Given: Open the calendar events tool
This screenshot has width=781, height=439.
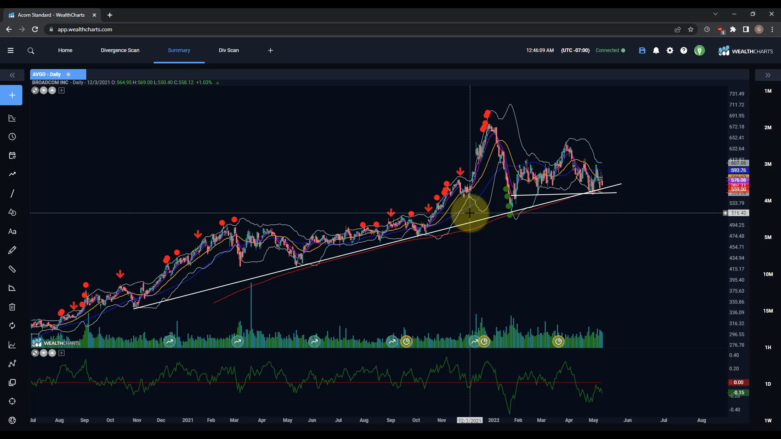Looking at the screenshot, I should point(12,155).
